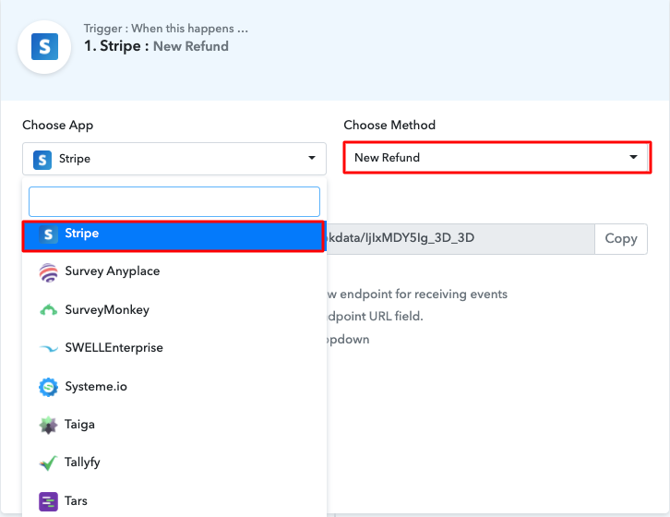Image resolution: width=670 pixels, height=517 pixels.
Task: Click the Stripe icon in highlighted dropdown row
Action: tap(48, 234)
